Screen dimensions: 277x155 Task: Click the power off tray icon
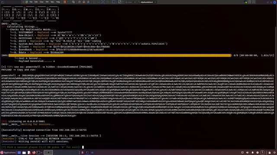click(x=274, y=152)
